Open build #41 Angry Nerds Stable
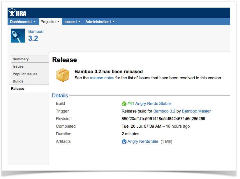Image resolution: width=240 pixels, height=179 pixels. (x=149, y=103)
